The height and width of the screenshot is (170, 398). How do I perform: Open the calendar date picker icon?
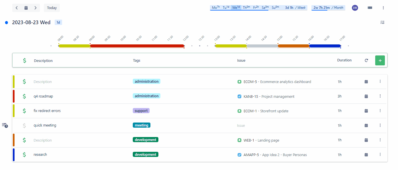tap(26, 8)
